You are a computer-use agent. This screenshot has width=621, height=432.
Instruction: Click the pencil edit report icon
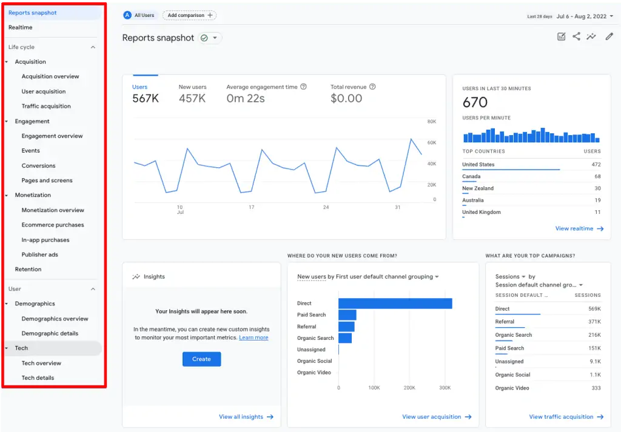click(x=609, y=37)
